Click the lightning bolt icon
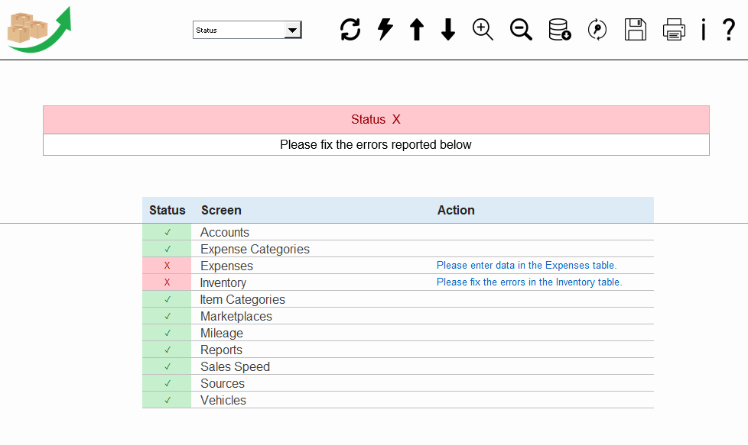This screenshot has width=748, height=445. (x=385, y=30)
